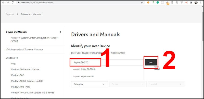Open the Skype extension icon
The height and width of the screenshot is (99, 204).
pyautogui.click(x=177, y=3)
